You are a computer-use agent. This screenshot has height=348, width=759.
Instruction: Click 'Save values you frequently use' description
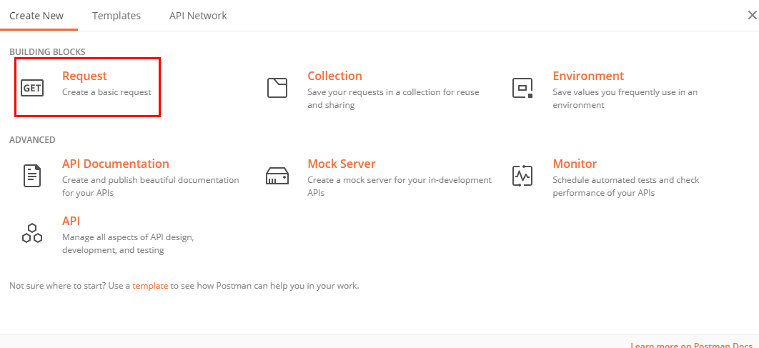625,98
